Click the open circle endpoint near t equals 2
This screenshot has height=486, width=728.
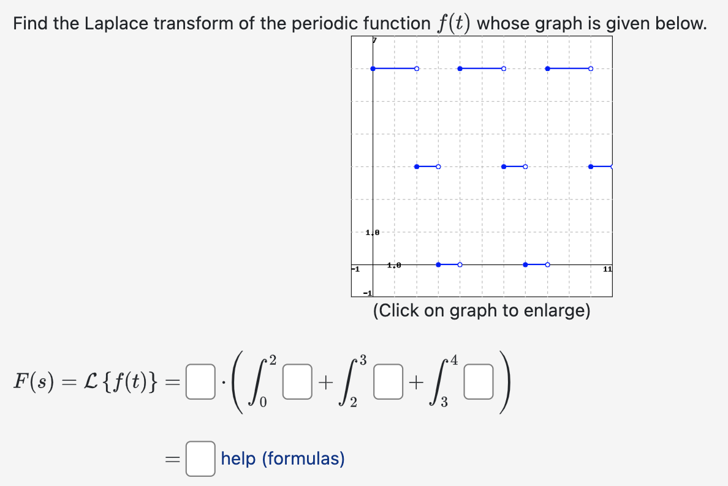[416, 69]
